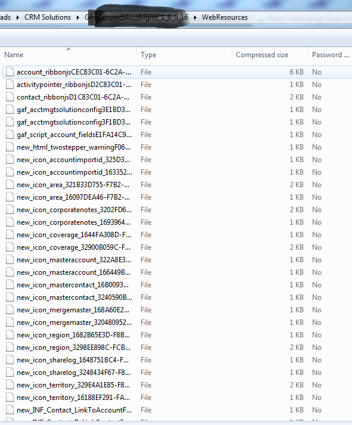Click the new_html_twostepper_warning file icon
The height and width of the screenshot is (425, 352).
pos(10,147)
